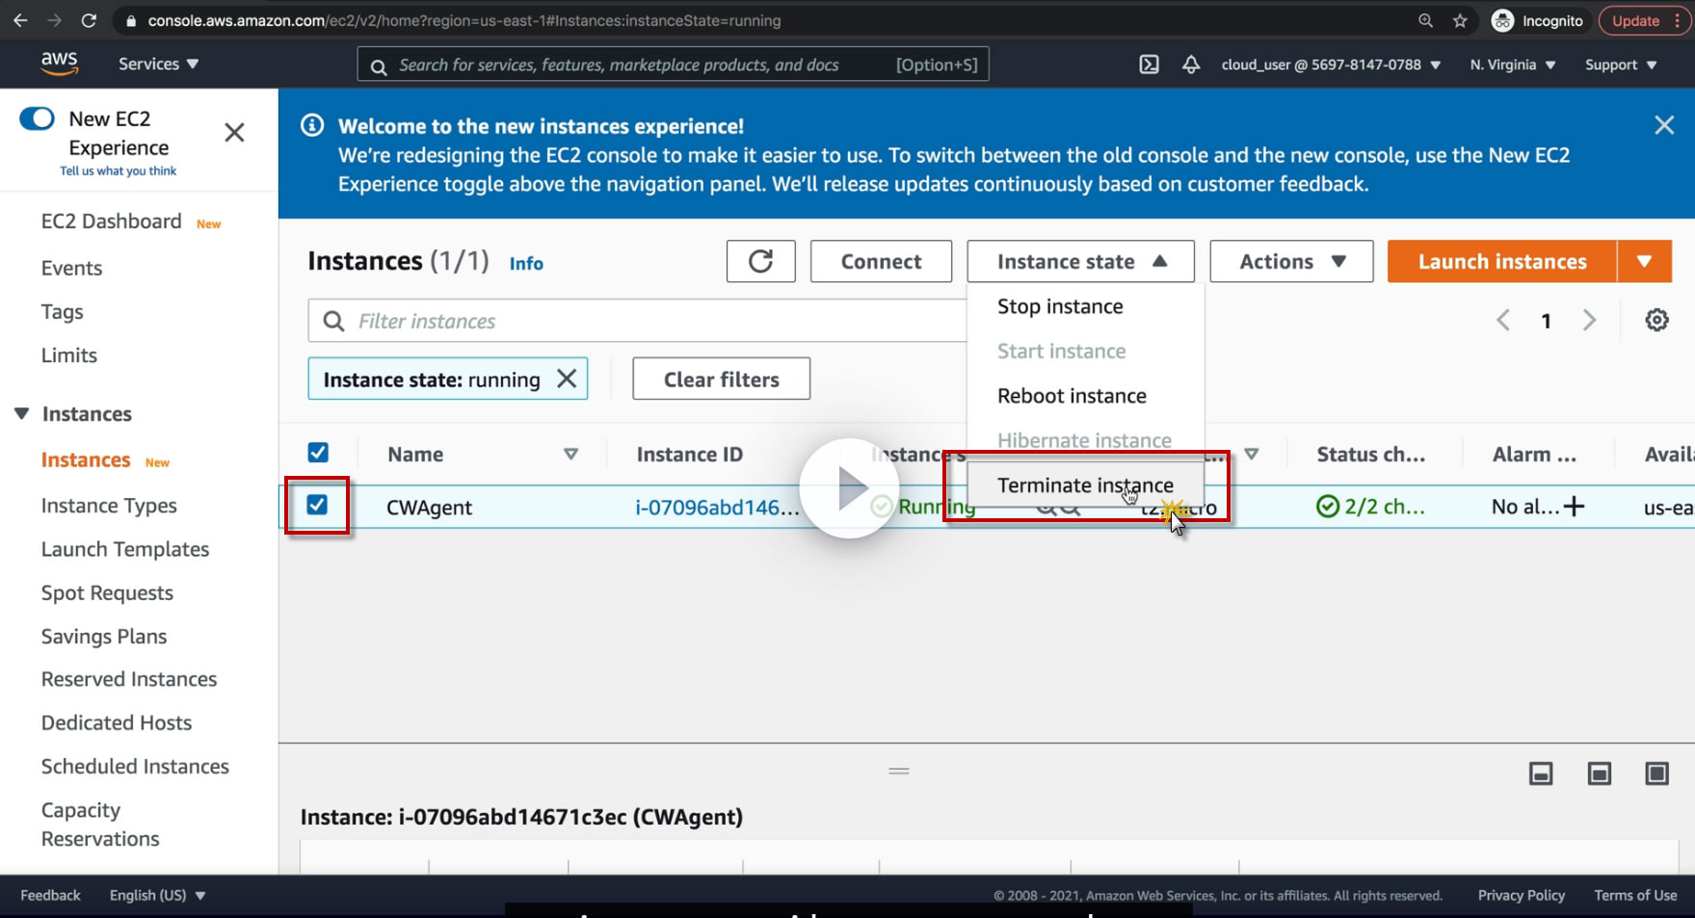Collapse the Instances sidebar section
The width and height of the screenshot is (1695, 918).
click(x=22, y=413)
